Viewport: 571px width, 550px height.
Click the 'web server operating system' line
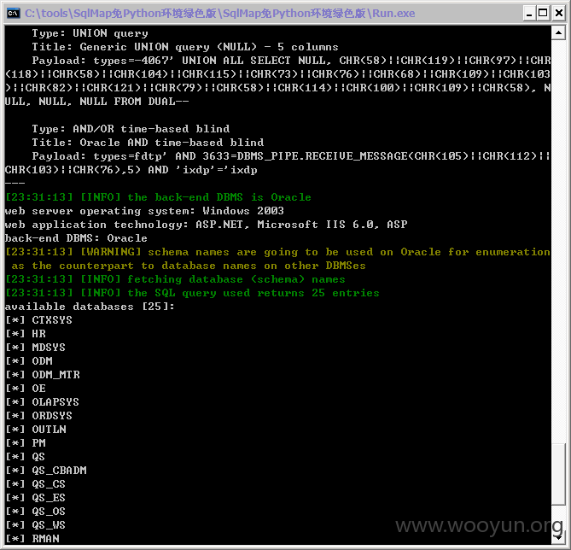click(x=144, y=211)
